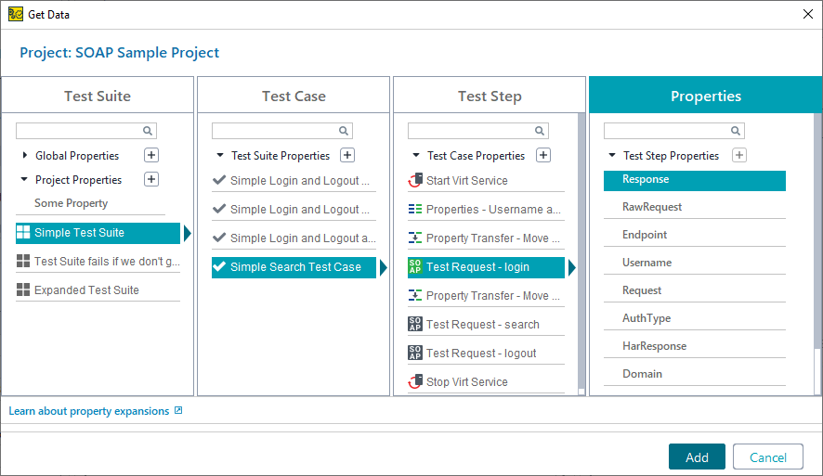The width and height of the screenshot is (823, 476).
Task: Click the Add button
Action: pos(697,457)
